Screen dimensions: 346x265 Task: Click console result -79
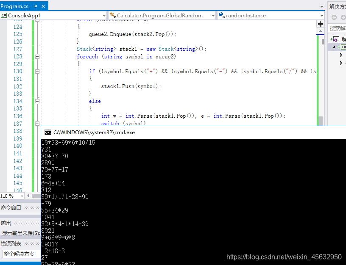tap(46, 204)
